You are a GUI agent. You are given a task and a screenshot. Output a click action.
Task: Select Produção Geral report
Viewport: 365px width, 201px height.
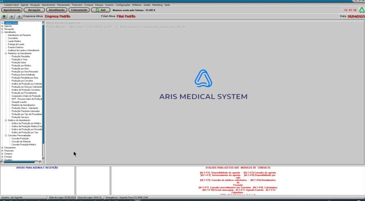click(19, 62)
